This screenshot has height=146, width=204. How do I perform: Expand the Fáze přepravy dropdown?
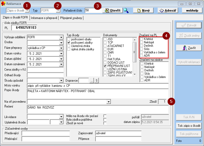(61, 48)
